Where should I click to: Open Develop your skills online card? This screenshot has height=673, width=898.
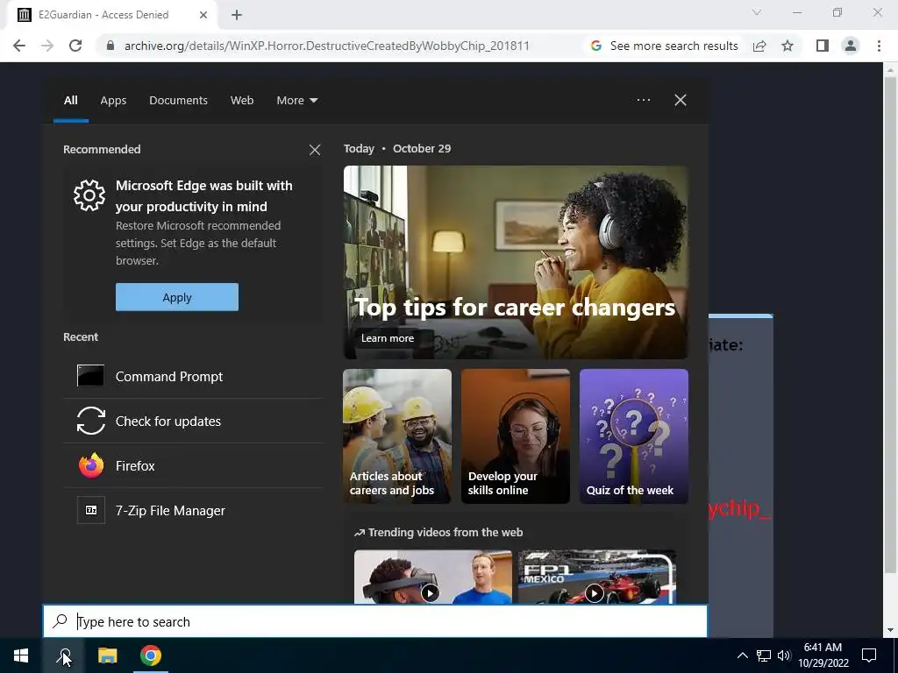point(515,436)
